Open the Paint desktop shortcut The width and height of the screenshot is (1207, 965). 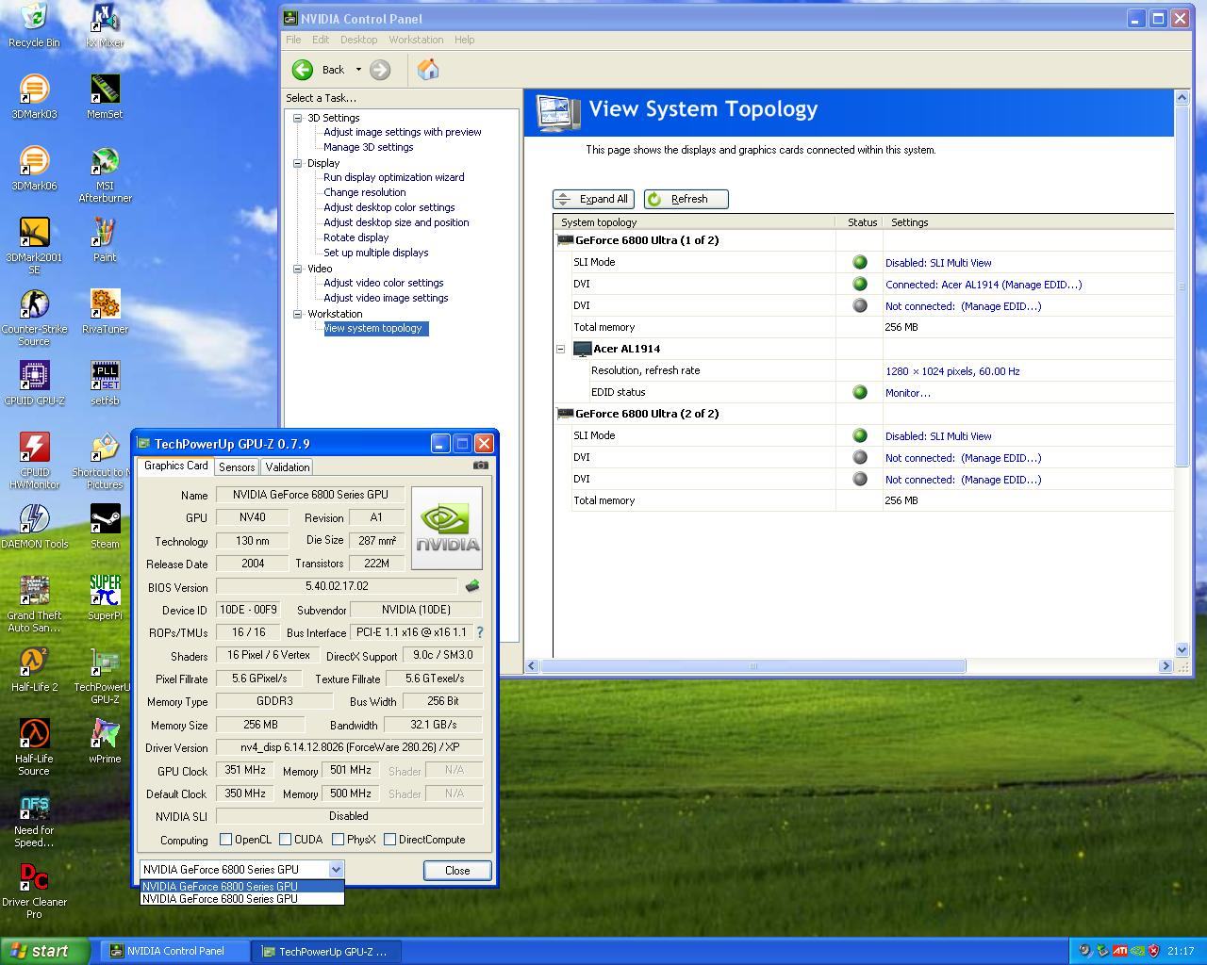(x=105, y=239)
